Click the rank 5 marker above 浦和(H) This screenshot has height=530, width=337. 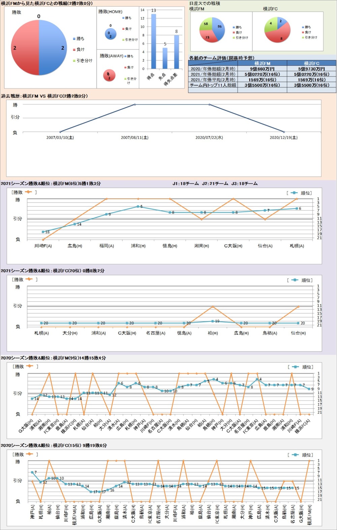[138, 206]
